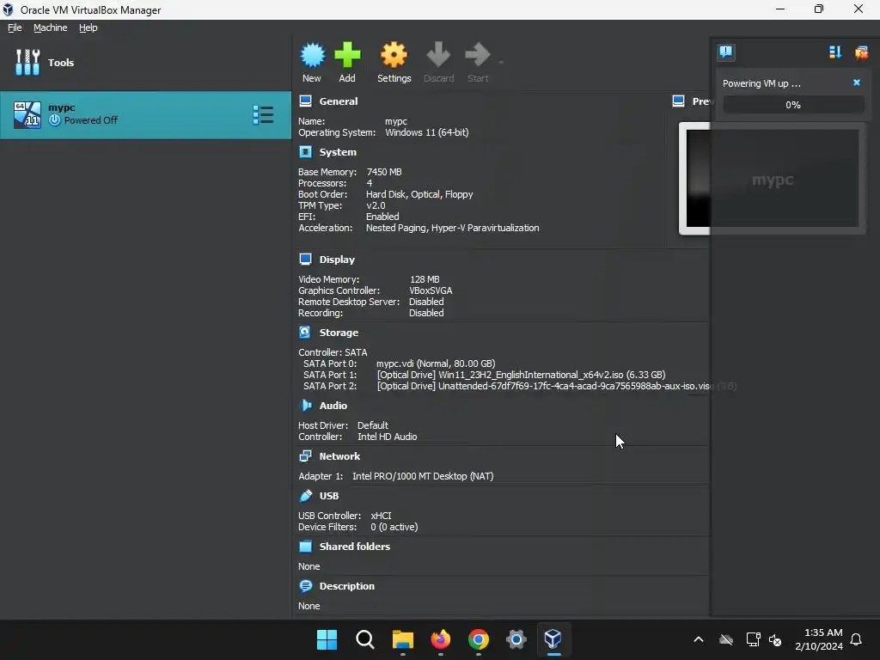Click the Network section adapter icon
Screen dimensions: 880x660
click(305, 455)
